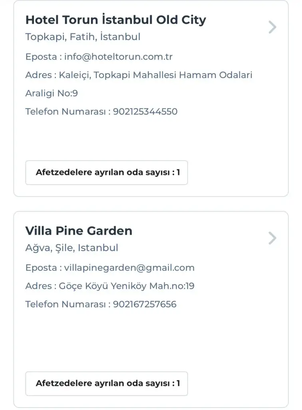
Task: Click Araligi No:9 address continuation
Action: click(x=52, y=93)
